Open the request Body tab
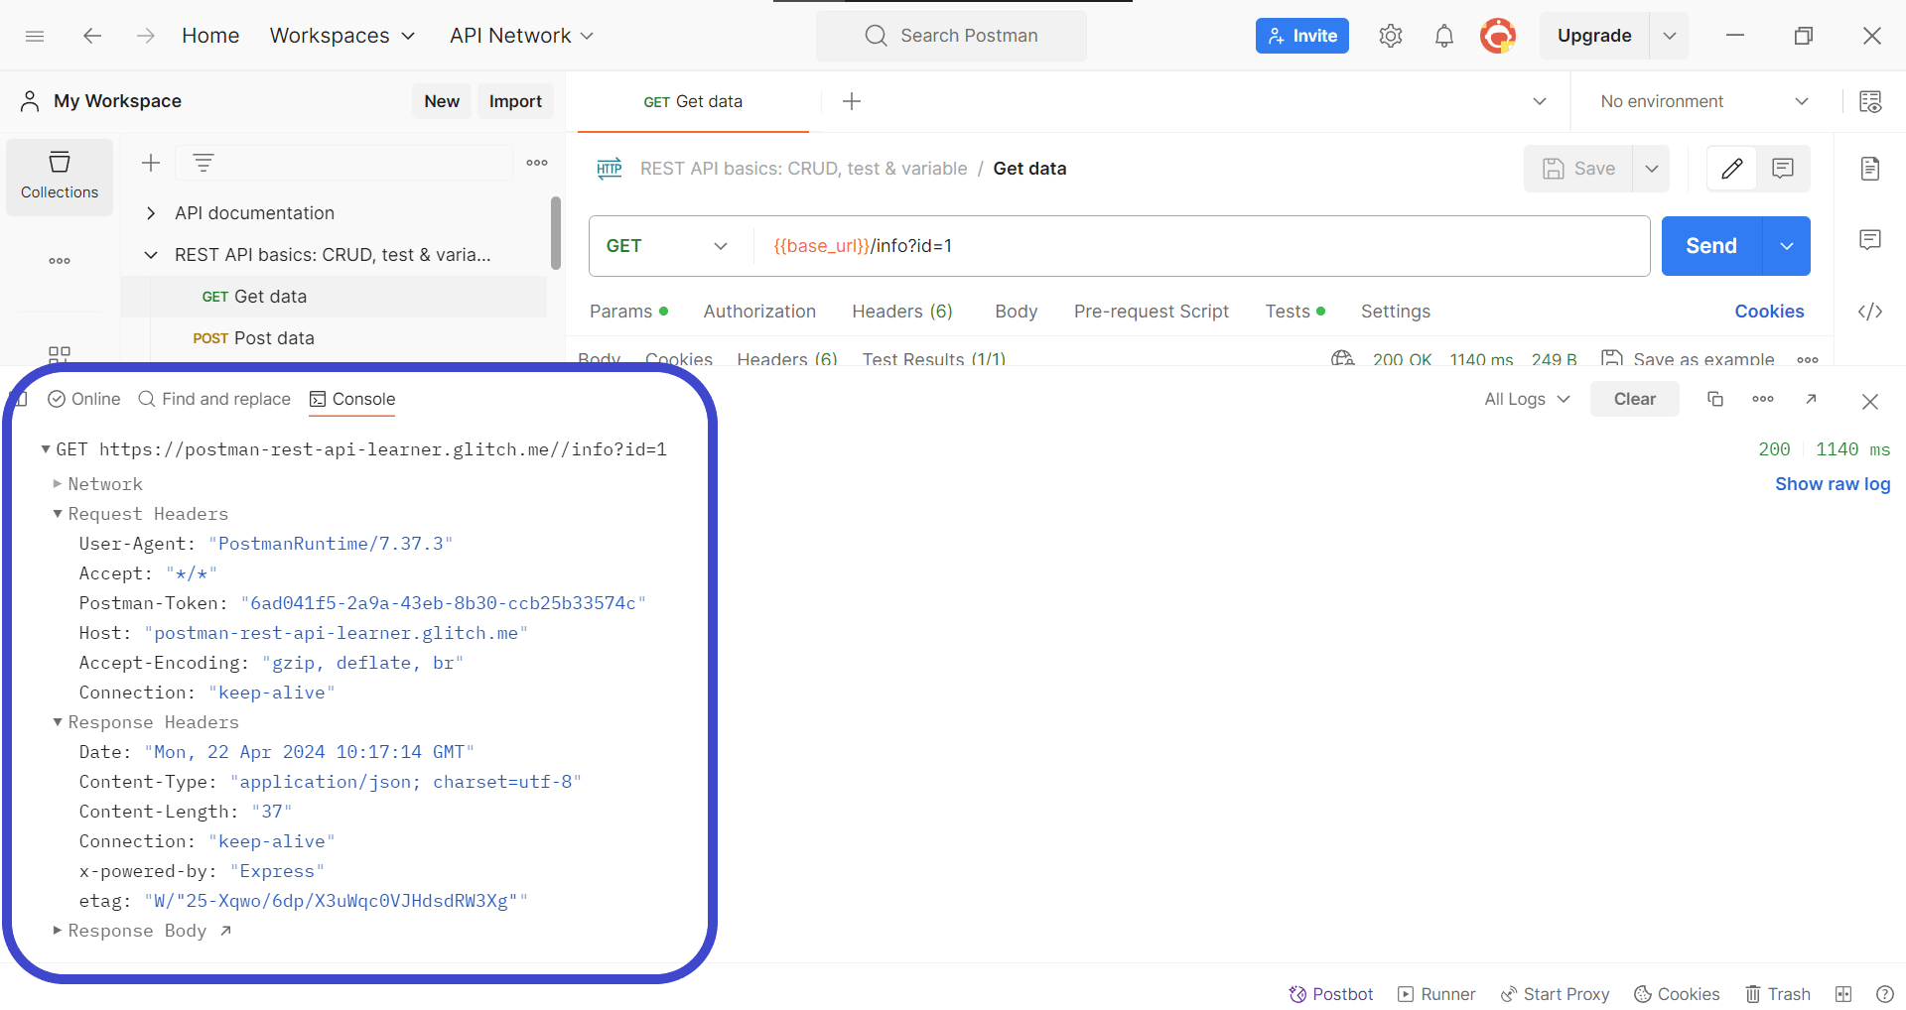Viewport: 1906px width, 1010px height. coord(1017,312)
